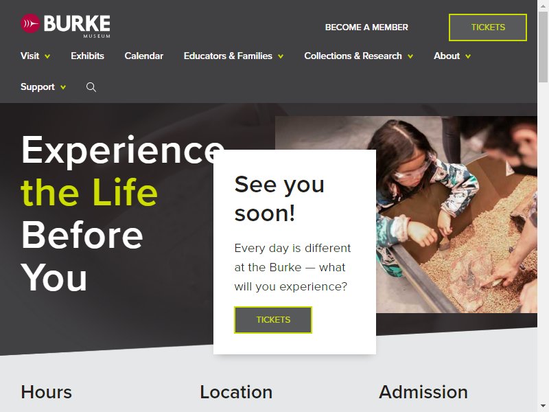Expand the Support menu chevron
The width and height of the screenshot is (549, 412).
[63, 87]
